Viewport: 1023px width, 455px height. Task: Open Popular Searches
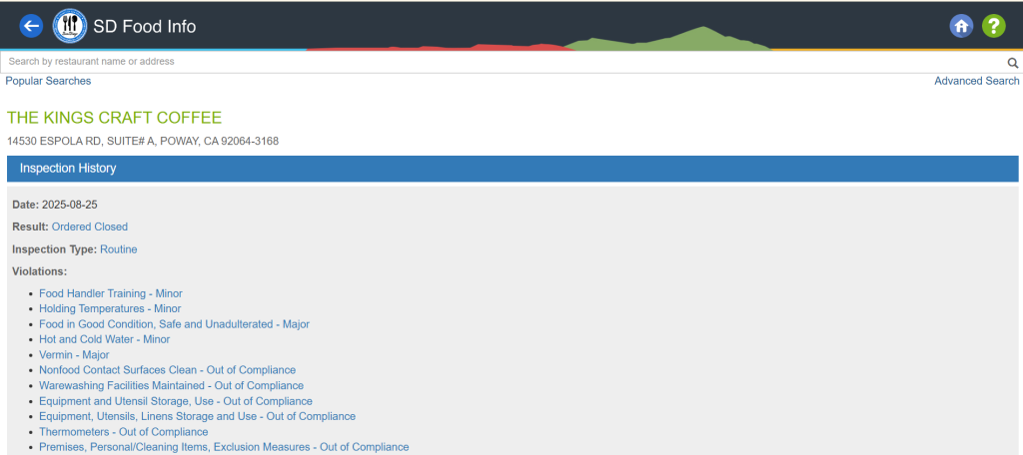click(48, 81)
